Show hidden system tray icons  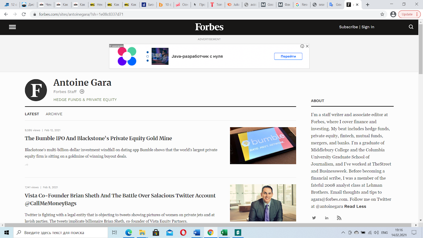click(343, 232)
